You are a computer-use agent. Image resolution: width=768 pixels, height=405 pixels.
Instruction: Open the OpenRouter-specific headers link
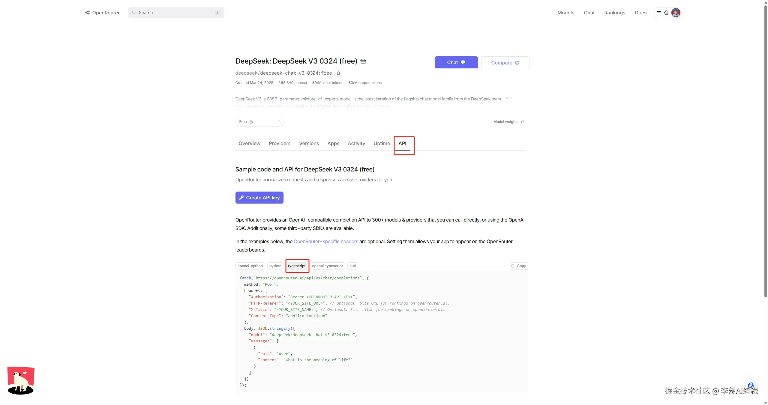point(326,242)
